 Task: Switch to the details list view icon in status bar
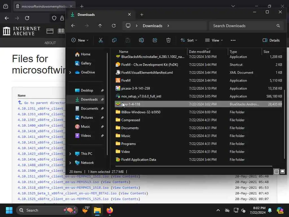click(x=276, y=172)
